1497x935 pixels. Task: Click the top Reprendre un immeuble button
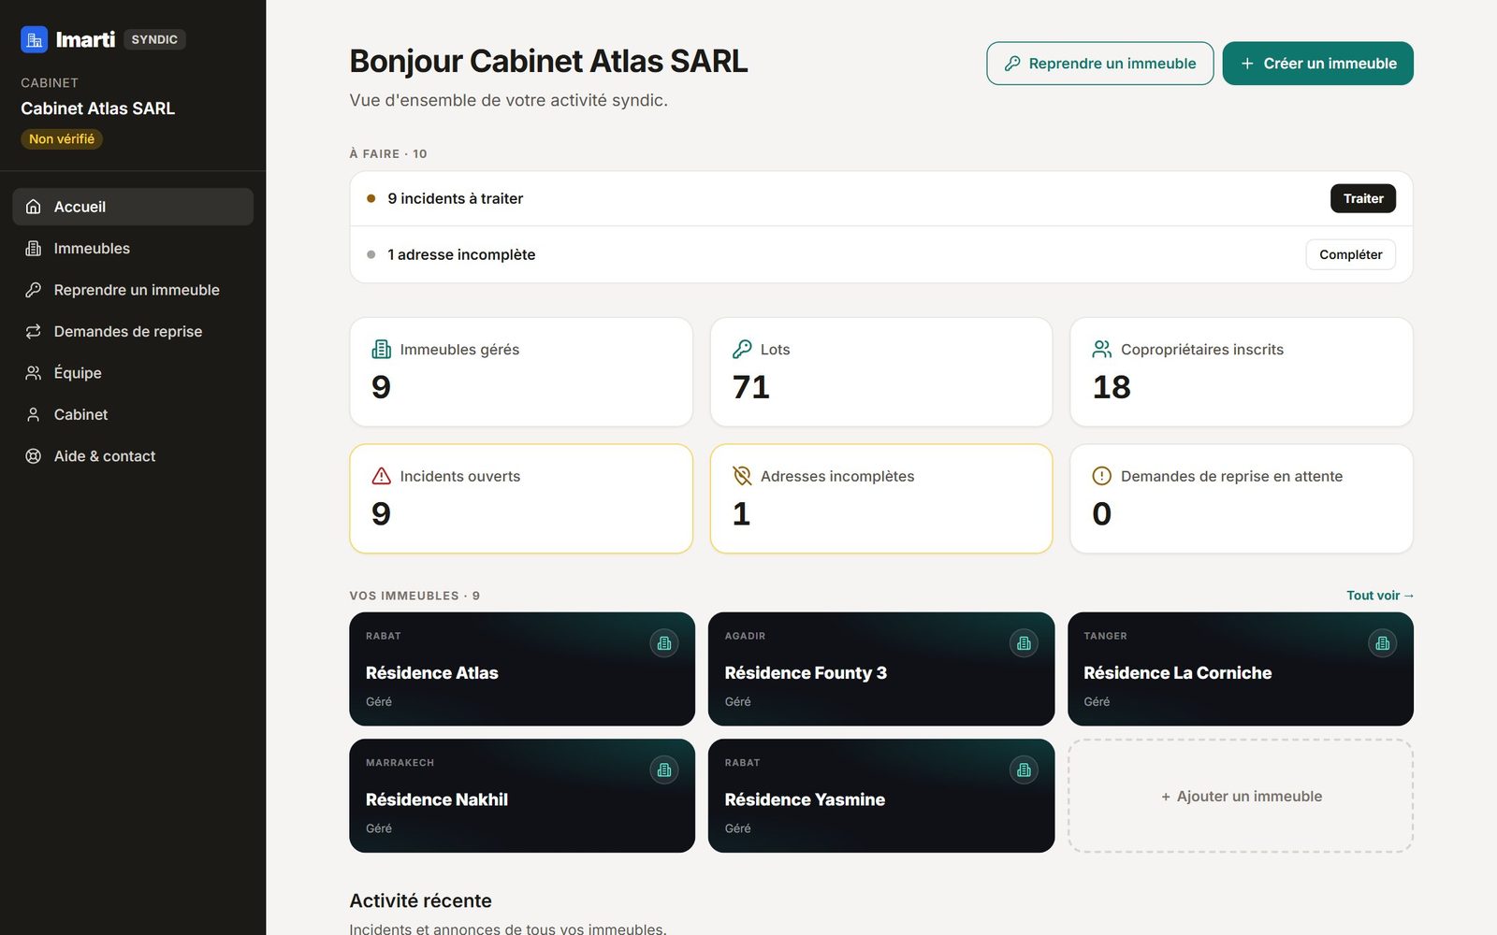pos(1100,64)
